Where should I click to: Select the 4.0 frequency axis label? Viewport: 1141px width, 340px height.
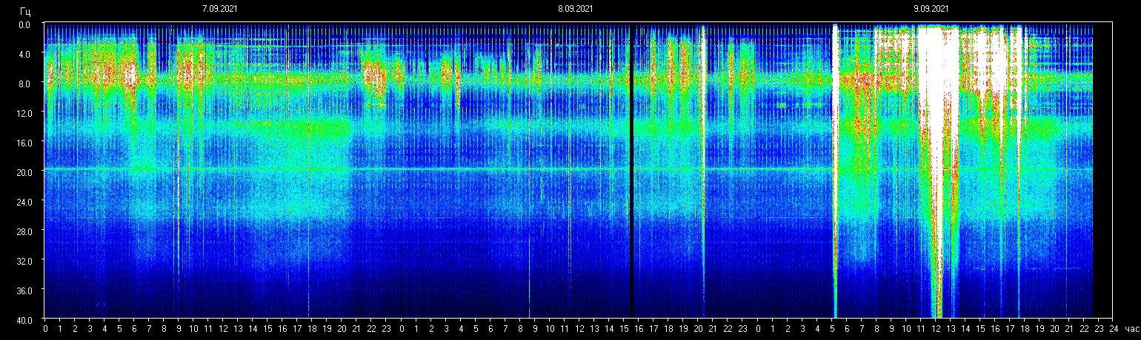coord(24,54)
